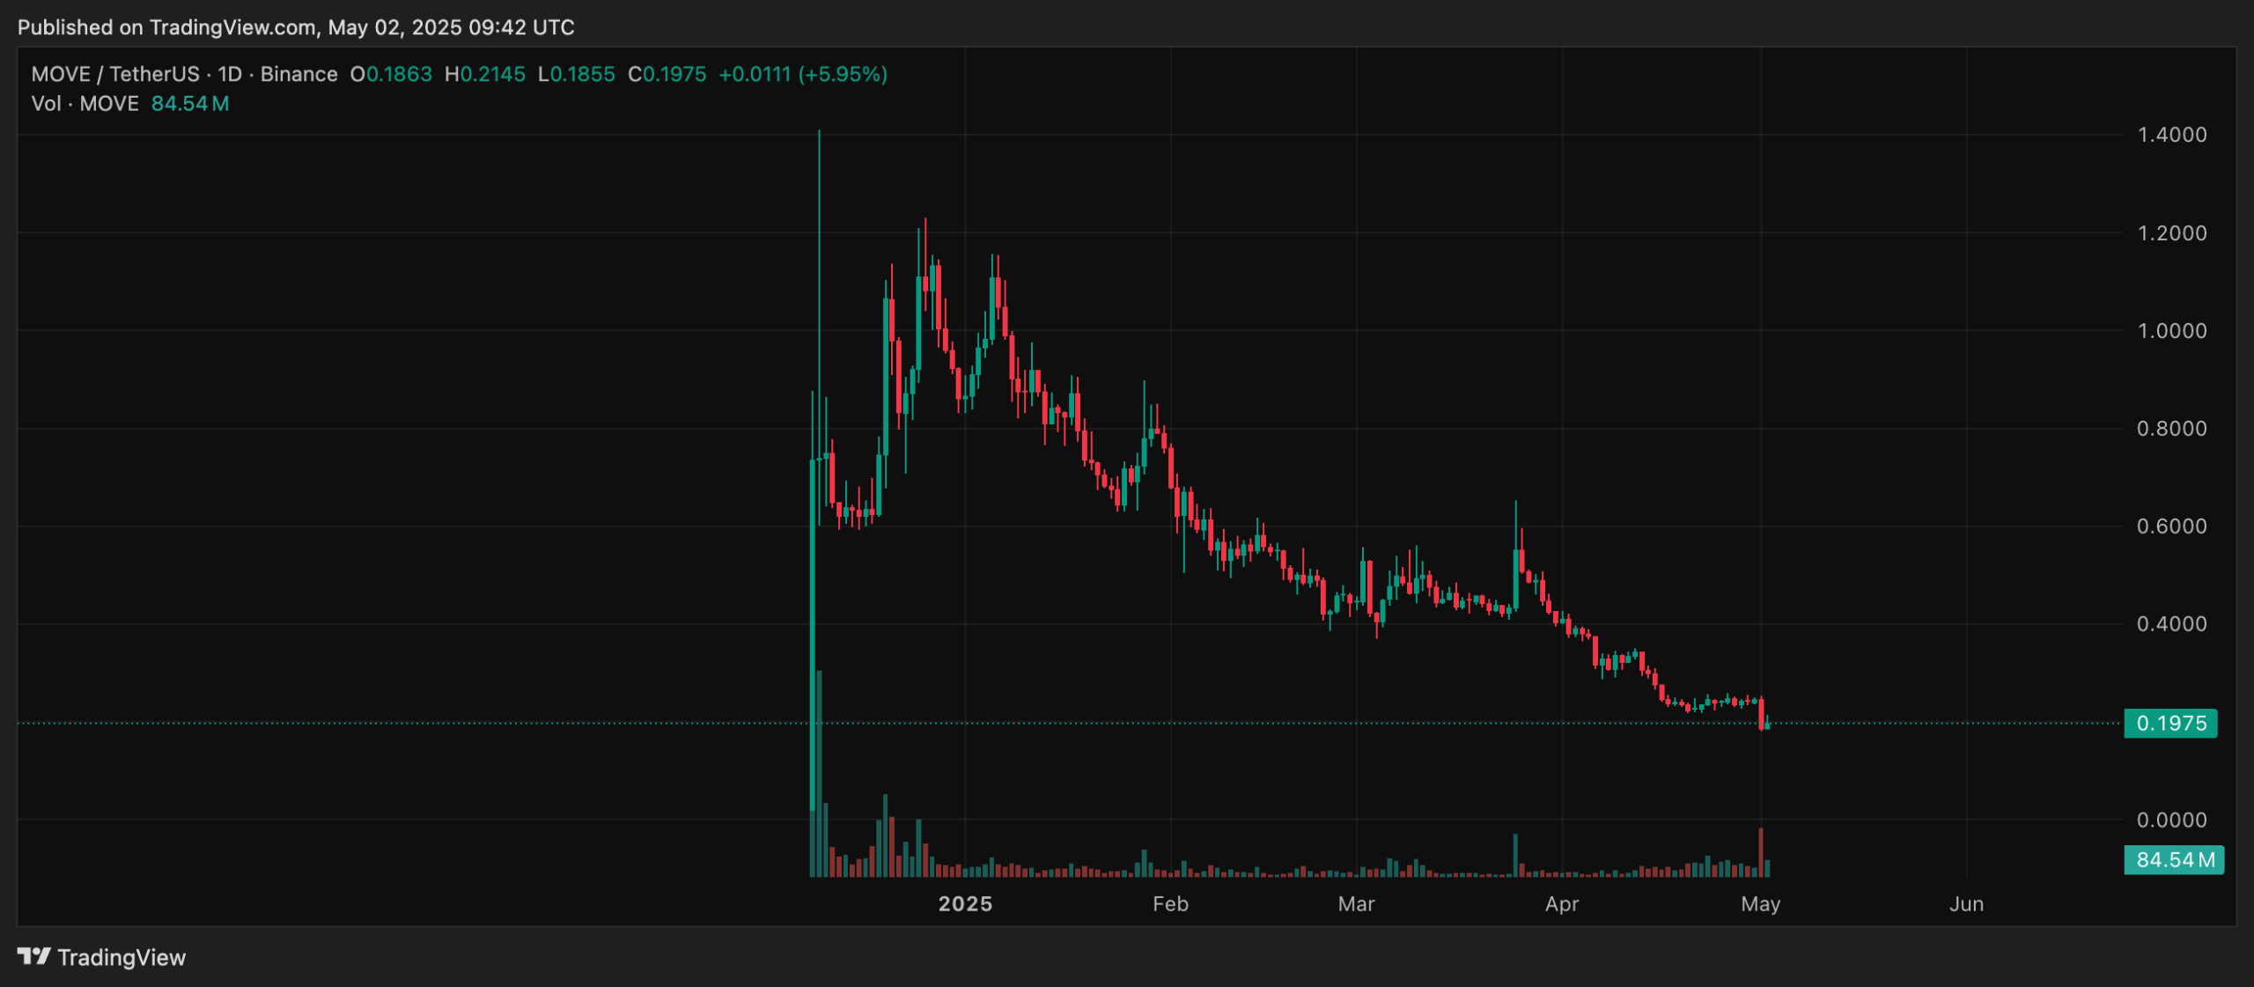This screenshot has height=987, width=2254.
Task: Click the Apr label on time axis
Action: (x=1562, y=904)
